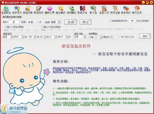Open the 生日 type dropdown
The width and height of the screenshot is (154, 114).
[x=11, y=37]
